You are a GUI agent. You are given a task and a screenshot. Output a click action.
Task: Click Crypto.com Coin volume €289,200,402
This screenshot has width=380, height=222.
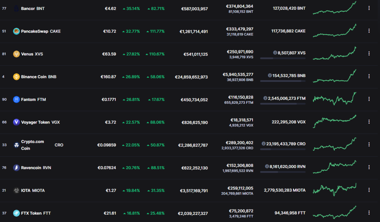240,143
